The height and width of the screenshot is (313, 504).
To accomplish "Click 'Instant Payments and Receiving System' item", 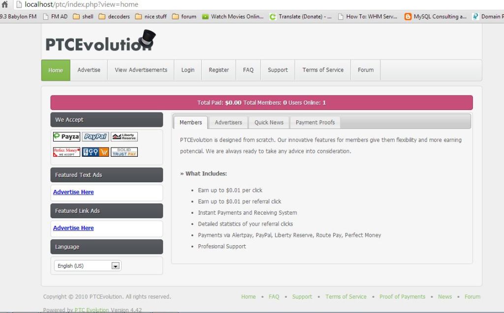I will (248, 213).
